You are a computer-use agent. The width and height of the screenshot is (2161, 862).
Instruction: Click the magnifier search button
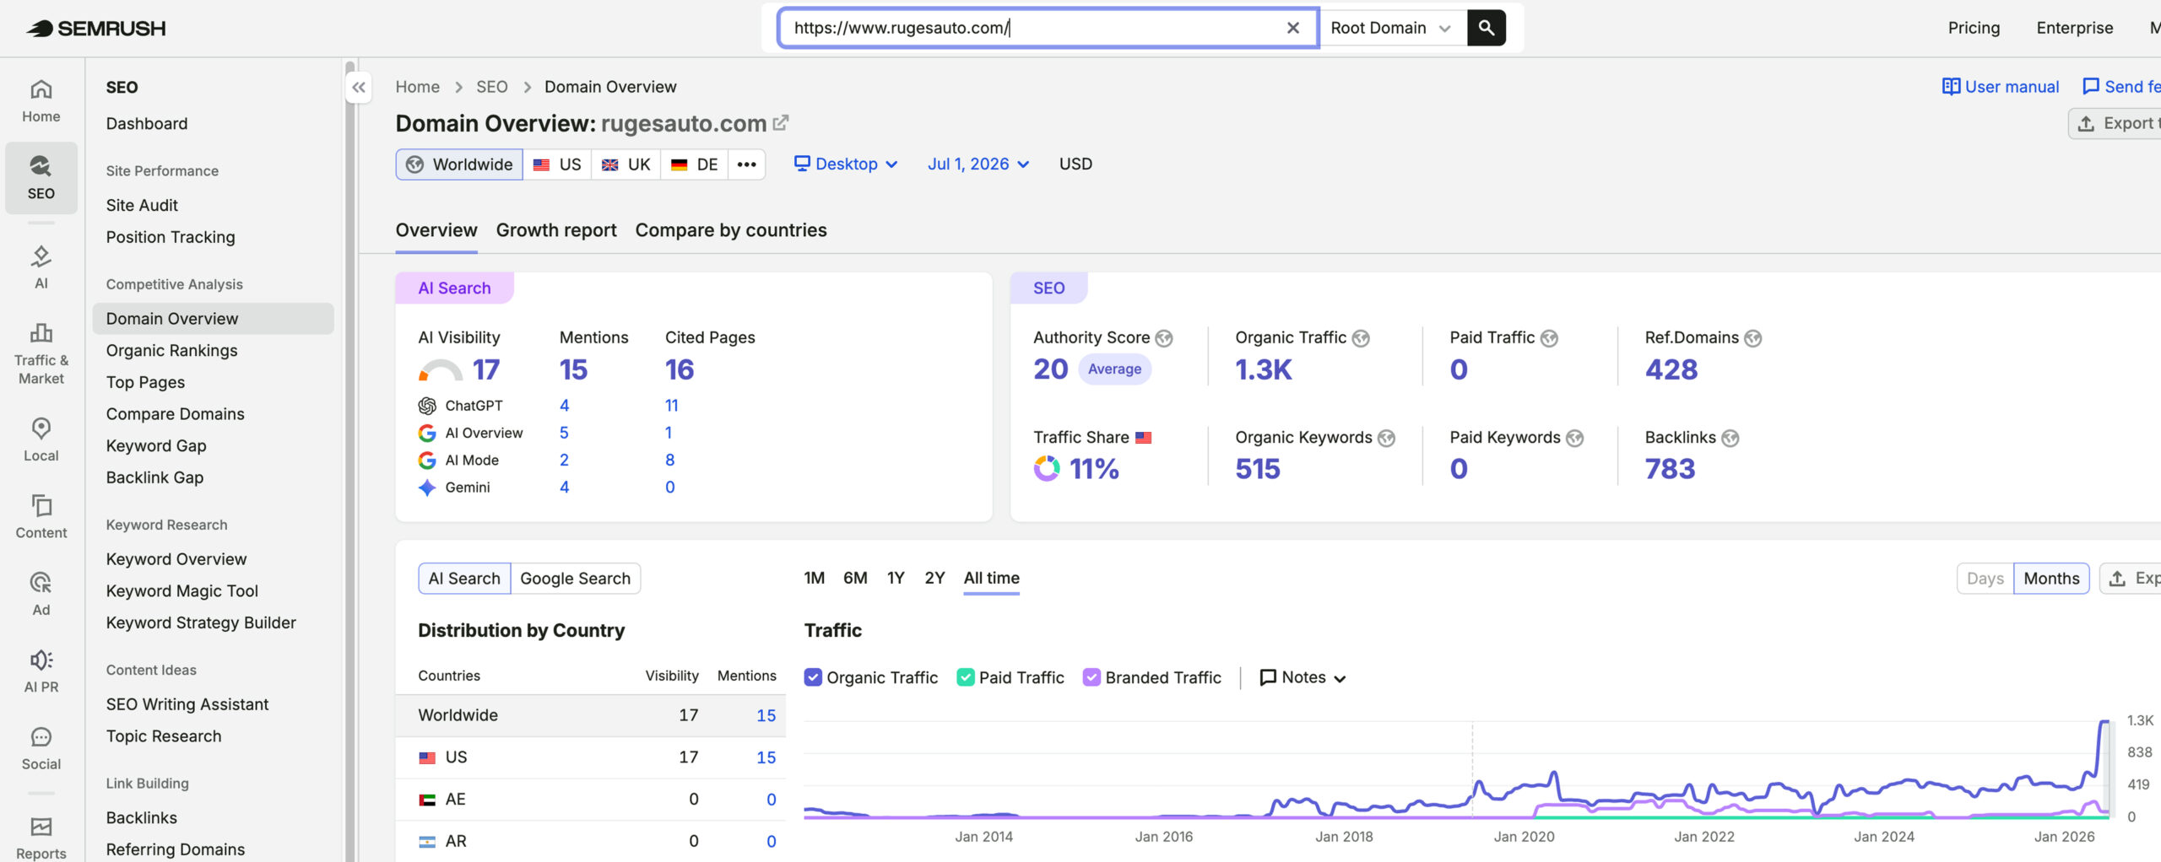tap(1486, 28)
